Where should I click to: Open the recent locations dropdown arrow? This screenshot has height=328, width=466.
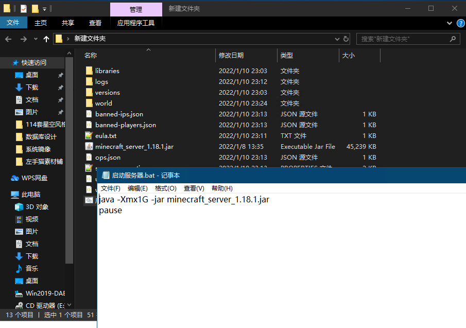pyautogui.click(x=36, y=39)
